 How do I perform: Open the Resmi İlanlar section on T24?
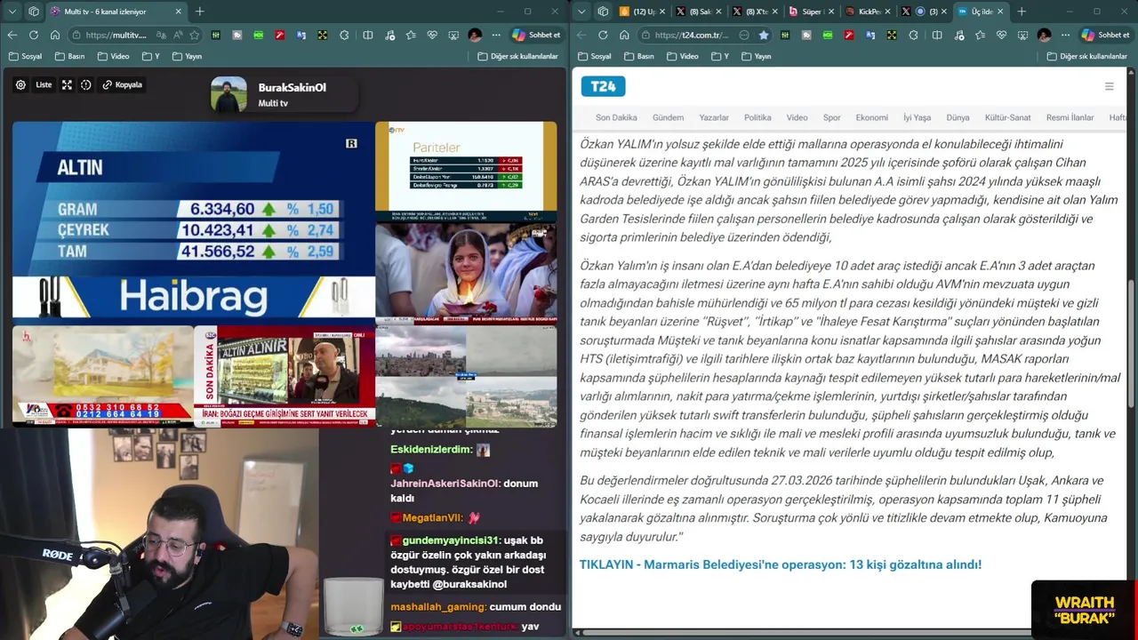click(1070, 117)
